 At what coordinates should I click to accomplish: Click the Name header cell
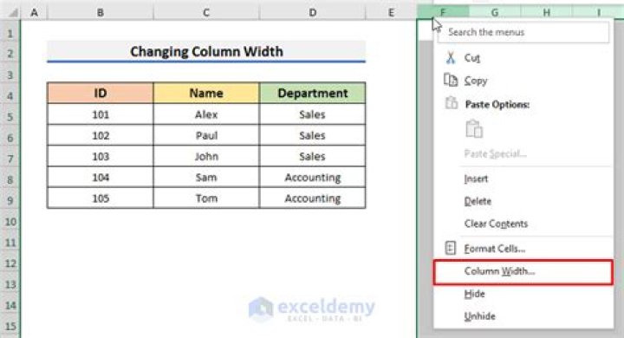206,93
